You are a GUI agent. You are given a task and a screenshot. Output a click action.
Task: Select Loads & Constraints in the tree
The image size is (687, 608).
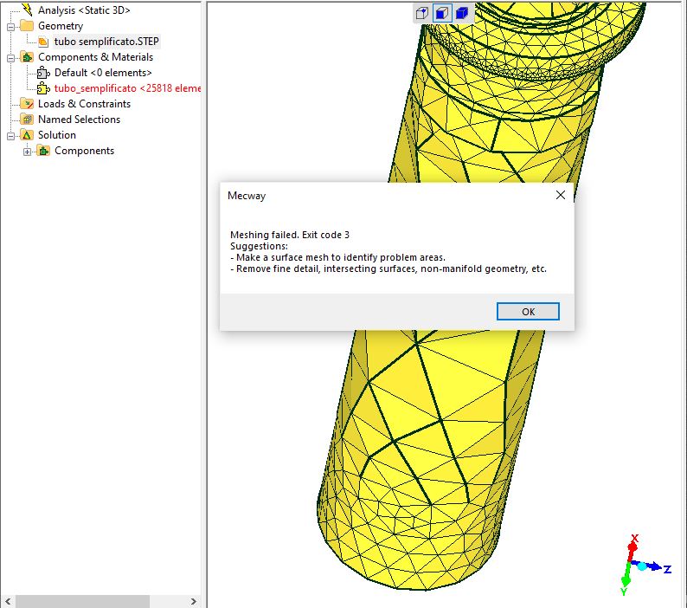coord(84,104)
